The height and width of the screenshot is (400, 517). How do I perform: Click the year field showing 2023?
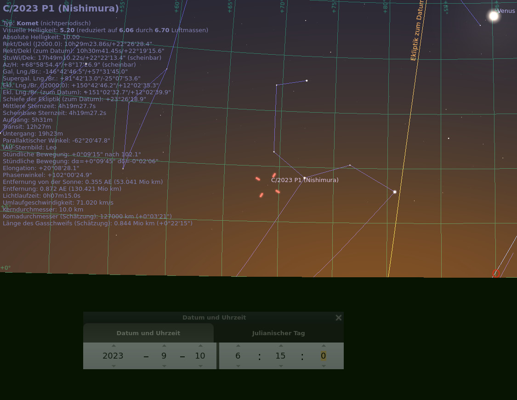point(113,356)
